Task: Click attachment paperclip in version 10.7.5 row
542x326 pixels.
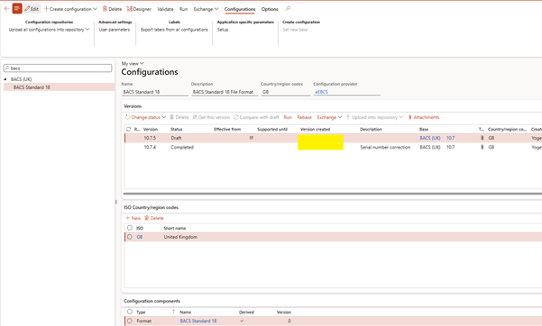Action: point(482,138)
